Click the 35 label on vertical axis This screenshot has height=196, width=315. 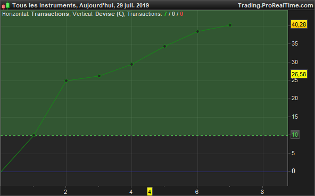pos(295,43)
